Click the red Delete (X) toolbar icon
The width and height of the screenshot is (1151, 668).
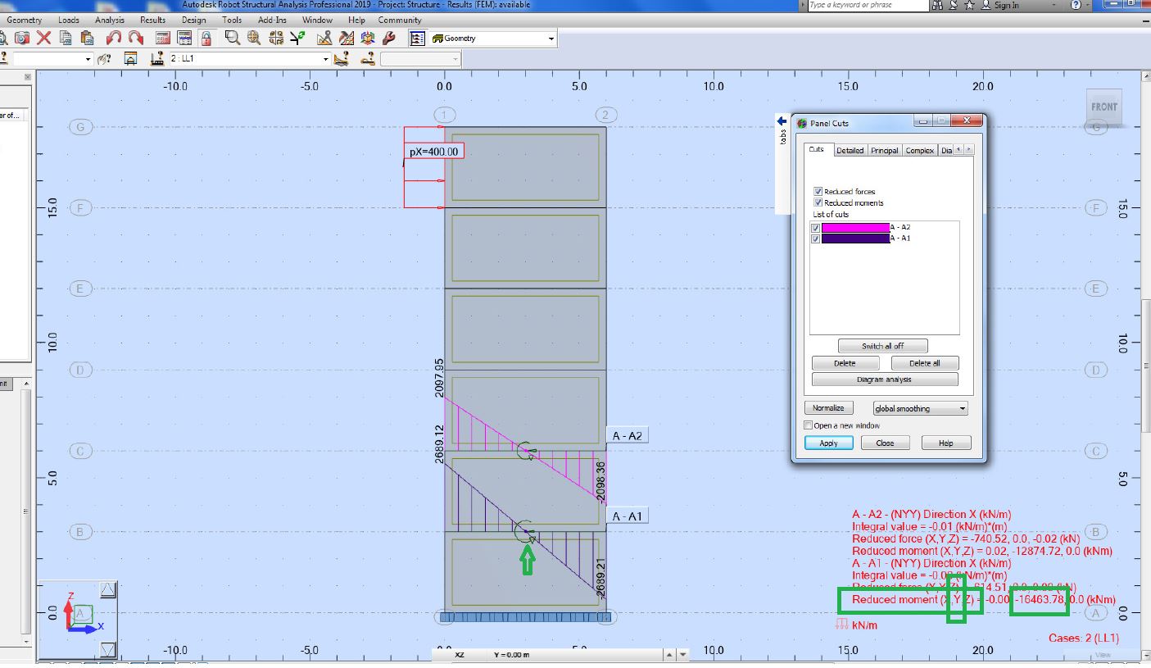(x=43, y=38)
